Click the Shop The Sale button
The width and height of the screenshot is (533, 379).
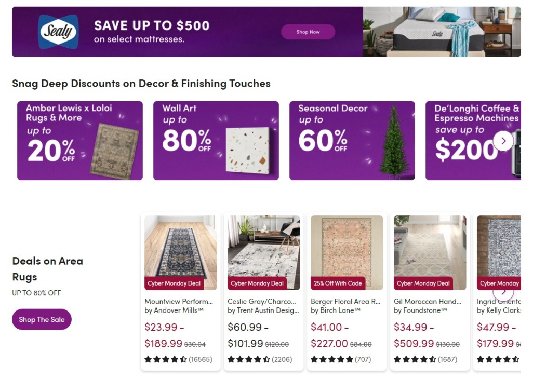[x=42, y=319]
